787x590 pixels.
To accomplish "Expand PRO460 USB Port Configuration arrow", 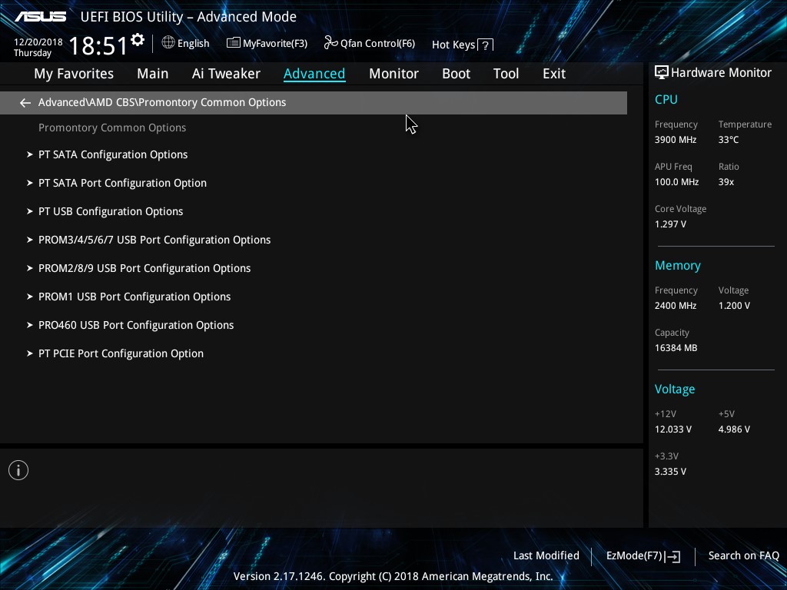I will click(x=30, y=325).
